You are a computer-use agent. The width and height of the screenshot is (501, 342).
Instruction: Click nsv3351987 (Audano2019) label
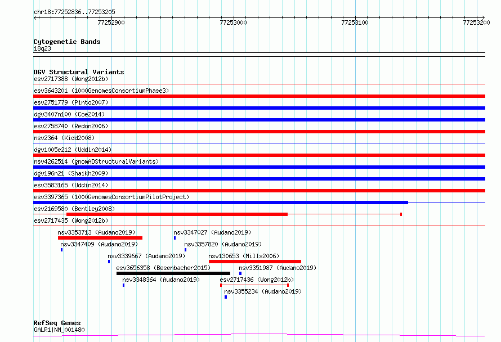pyautogui.click(x=278, y=268)
